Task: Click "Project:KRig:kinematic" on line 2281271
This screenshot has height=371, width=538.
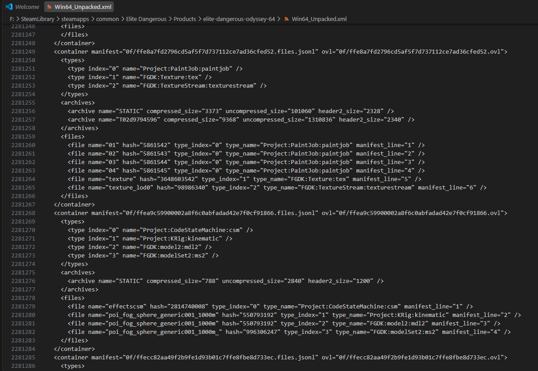Action: point(182,239)
